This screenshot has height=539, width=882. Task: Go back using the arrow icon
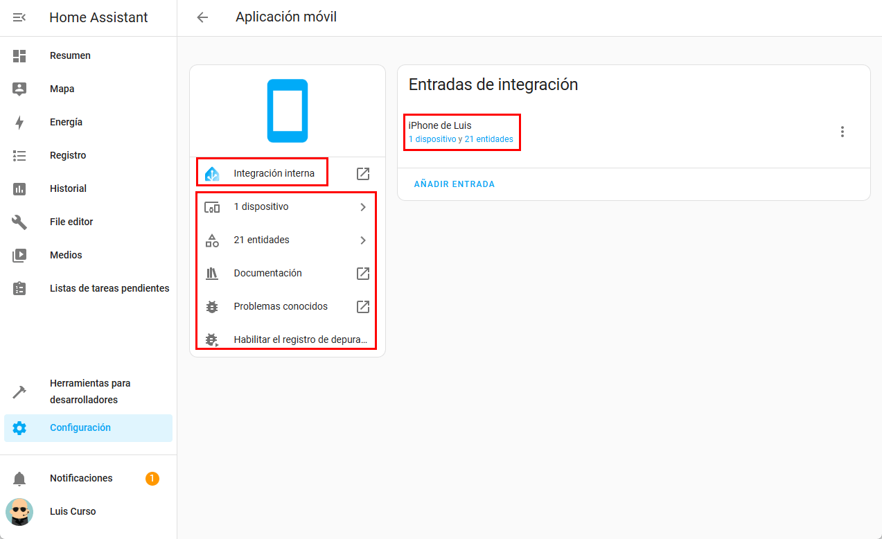202,17
